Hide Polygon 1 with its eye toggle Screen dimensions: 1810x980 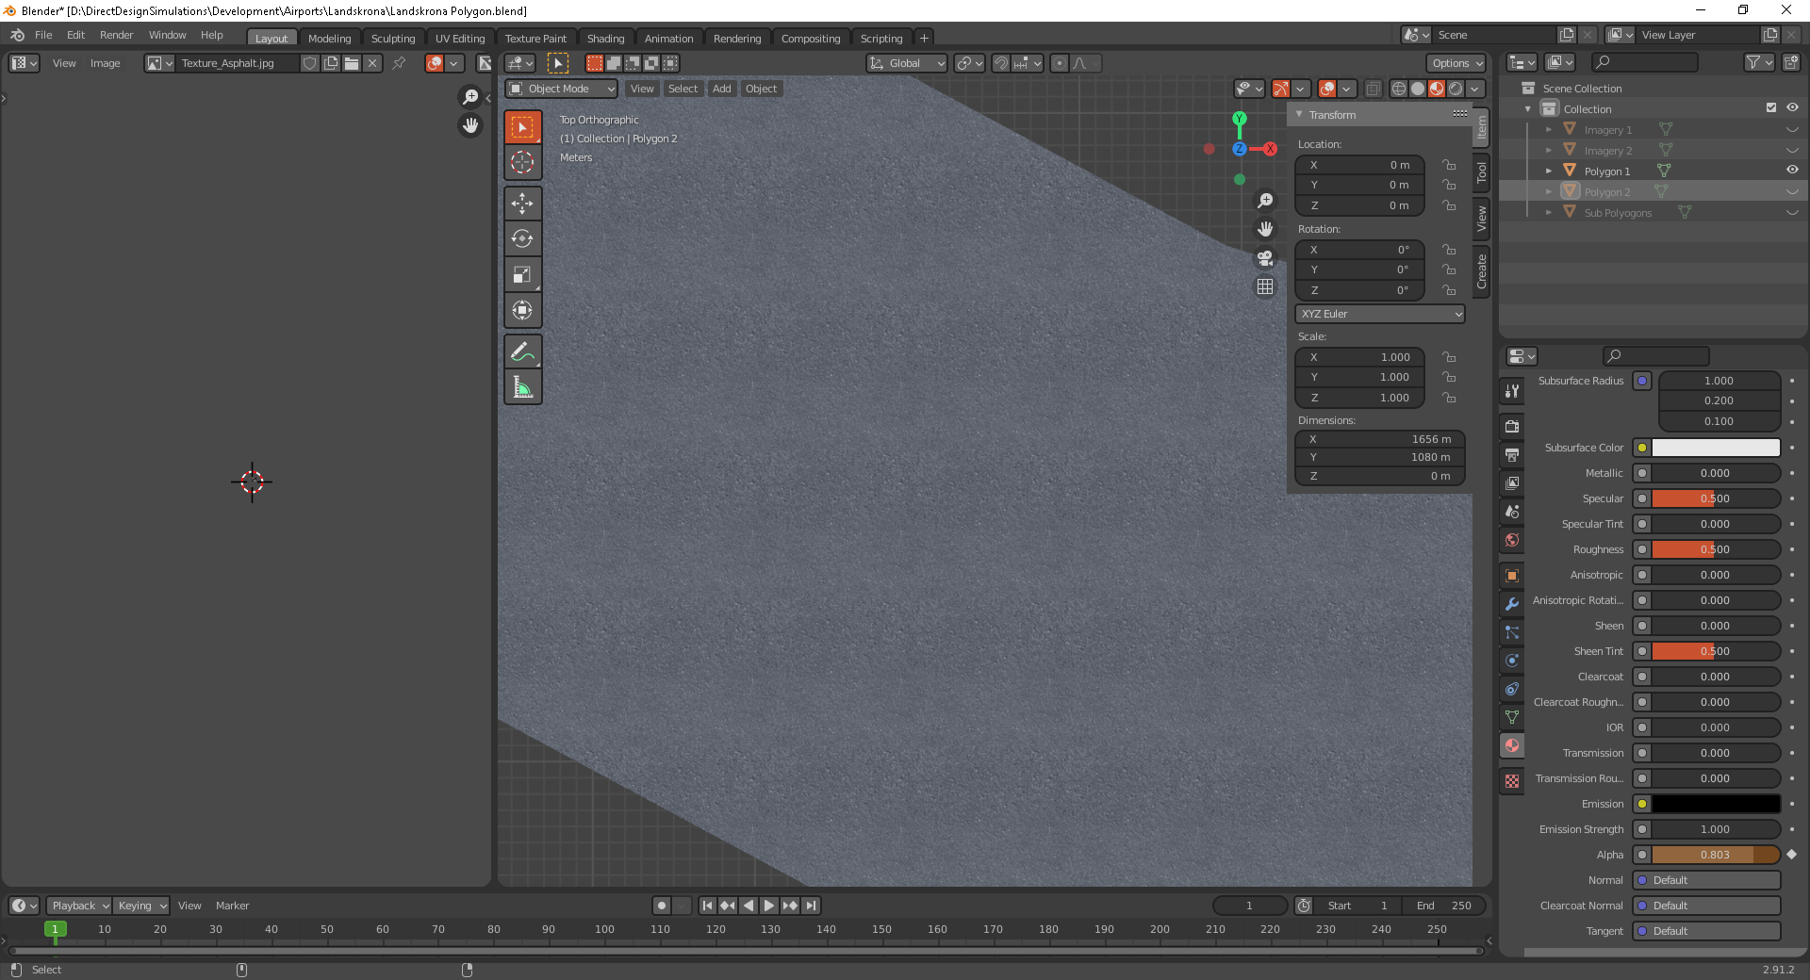pyautogui.click(x=1792, y=170)
